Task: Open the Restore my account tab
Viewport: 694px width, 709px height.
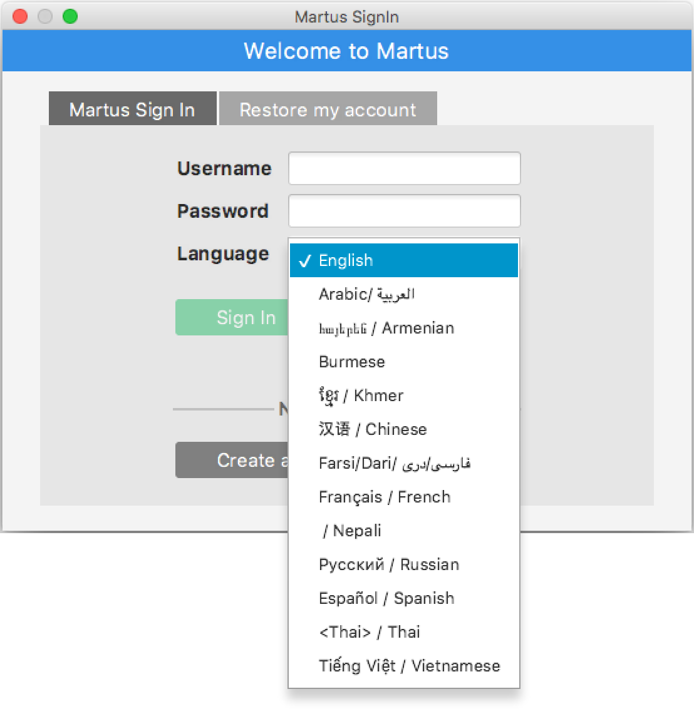Action: coord(328,108)
